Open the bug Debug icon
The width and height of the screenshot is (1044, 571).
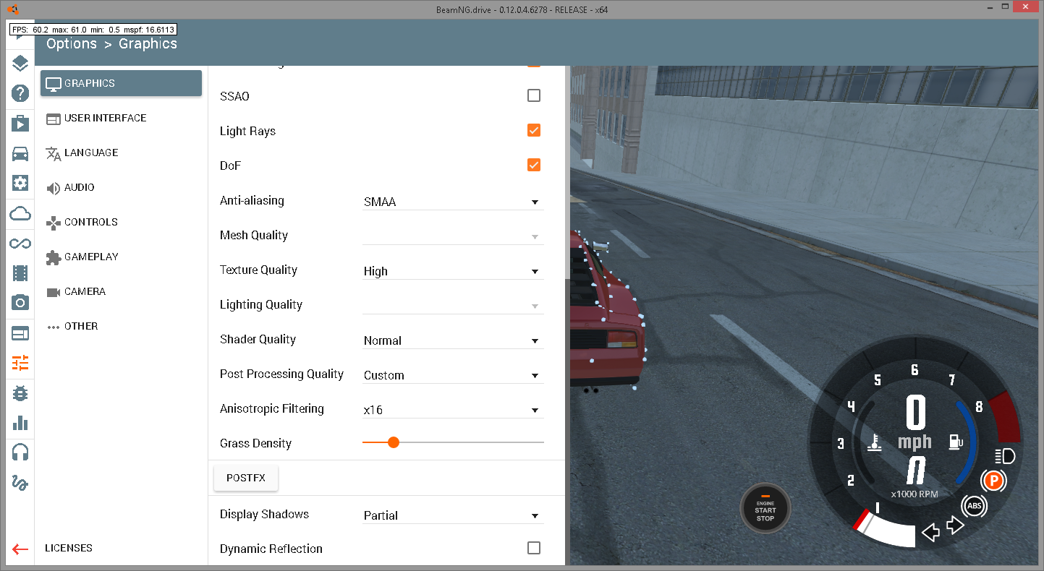coord(20,393)
